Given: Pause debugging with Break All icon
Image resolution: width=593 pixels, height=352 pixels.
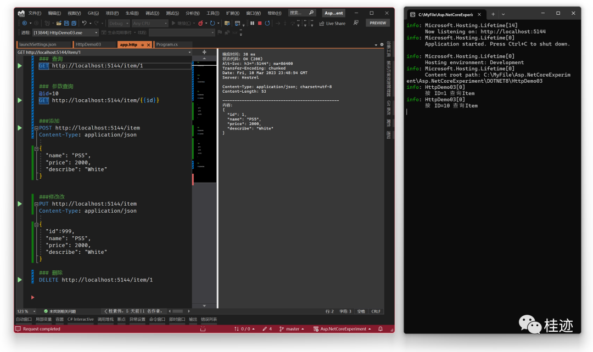Looking at the screenshot, I should pyautogui.click(x=252, y=24).
